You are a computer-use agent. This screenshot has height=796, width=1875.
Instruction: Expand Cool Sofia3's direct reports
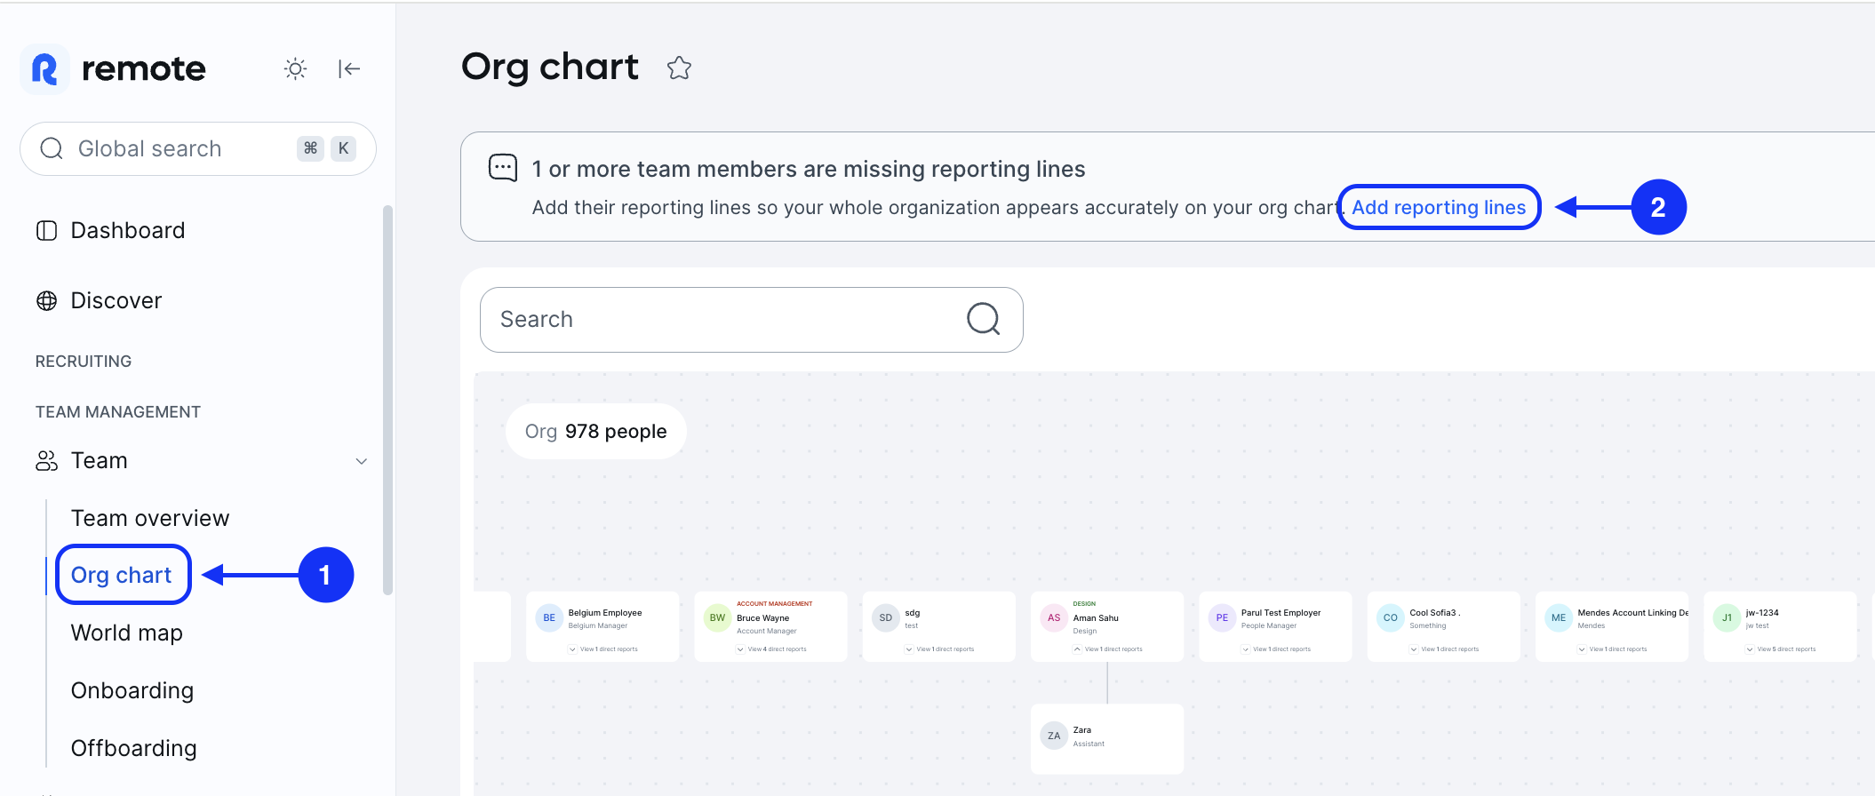[1444, 649]
